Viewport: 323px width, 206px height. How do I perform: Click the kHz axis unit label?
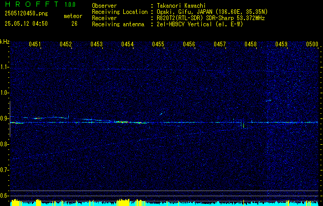coord(5,42)
